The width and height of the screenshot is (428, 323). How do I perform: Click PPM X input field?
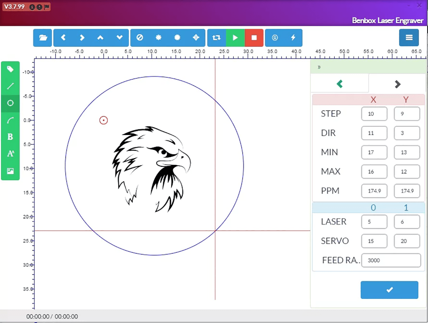pyautogui.click(x=374, y=191)
